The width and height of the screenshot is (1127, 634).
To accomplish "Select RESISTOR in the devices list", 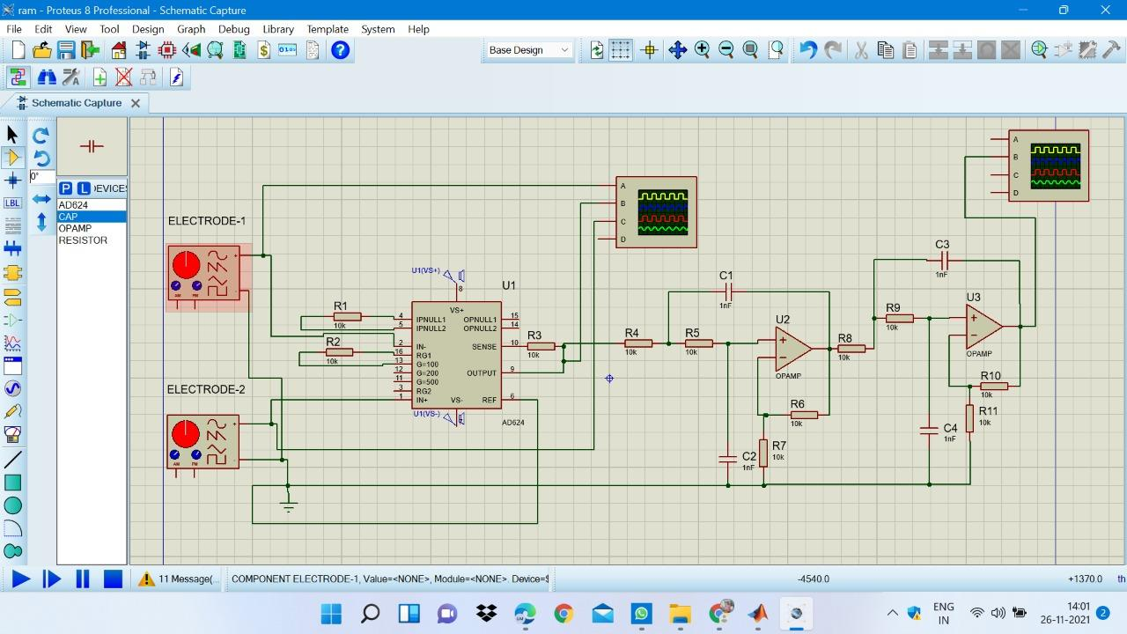I will point(92,240).
